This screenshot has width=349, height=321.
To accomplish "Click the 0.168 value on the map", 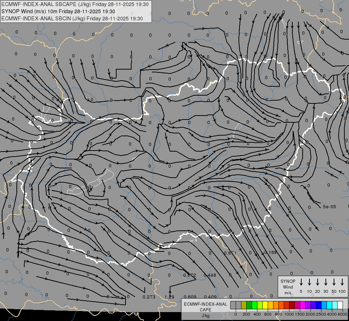I will point(271,252).
